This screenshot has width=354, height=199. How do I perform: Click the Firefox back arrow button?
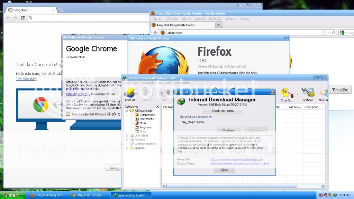point(156,33)
